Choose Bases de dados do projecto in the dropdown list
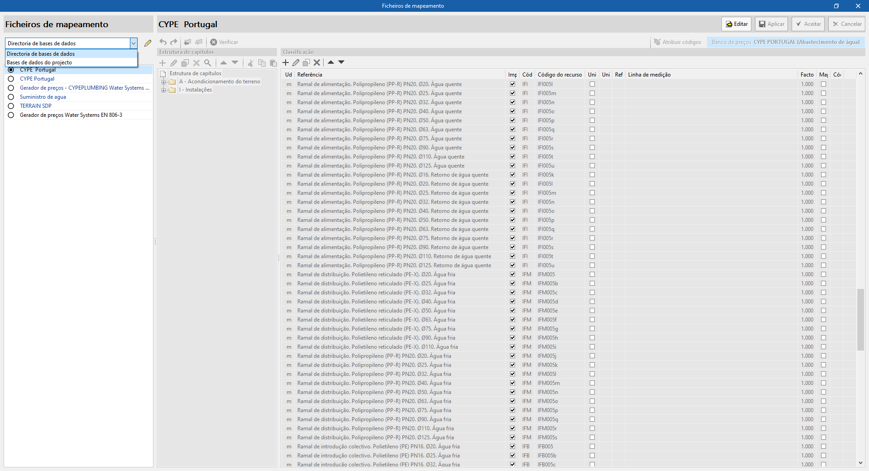 (x=71, y=62)
